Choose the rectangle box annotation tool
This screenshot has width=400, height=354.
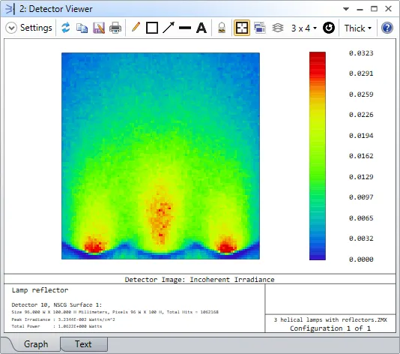point(152,28)
